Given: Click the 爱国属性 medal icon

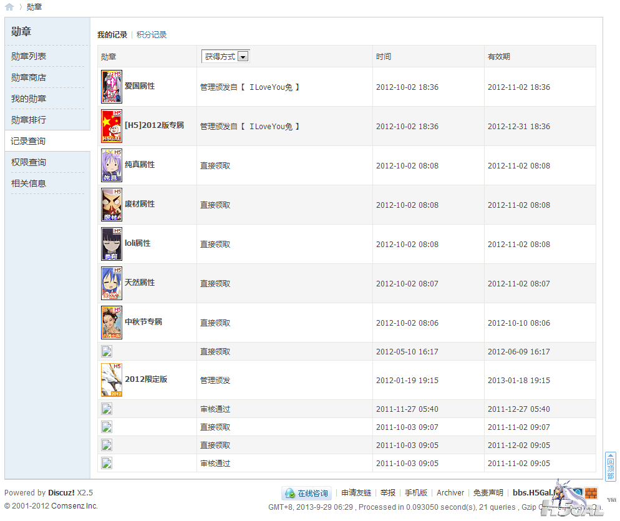Looking at the screenshot, I should click(x=112, y=87).
